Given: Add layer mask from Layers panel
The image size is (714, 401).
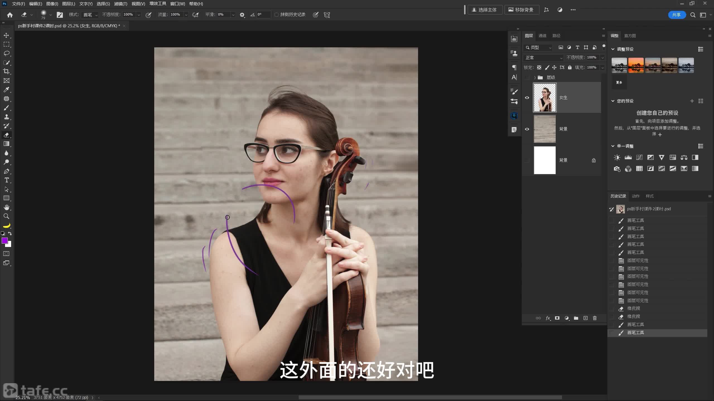Looking at the screenshot, I should [x=557, y=318].
